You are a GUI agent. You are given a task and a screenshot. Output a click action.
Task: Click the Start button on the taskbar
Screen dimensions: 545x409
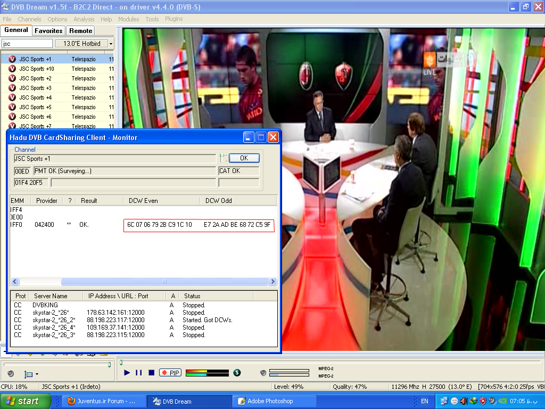point(26,402)
